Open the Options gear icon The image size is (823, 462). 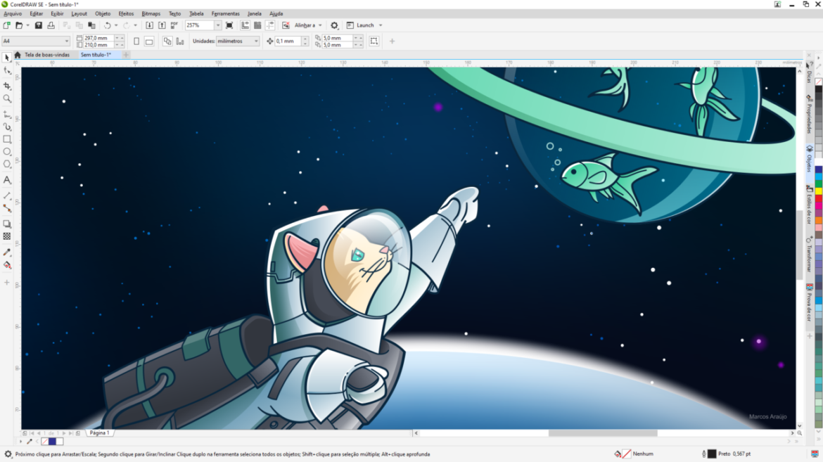tap(334, 25)
